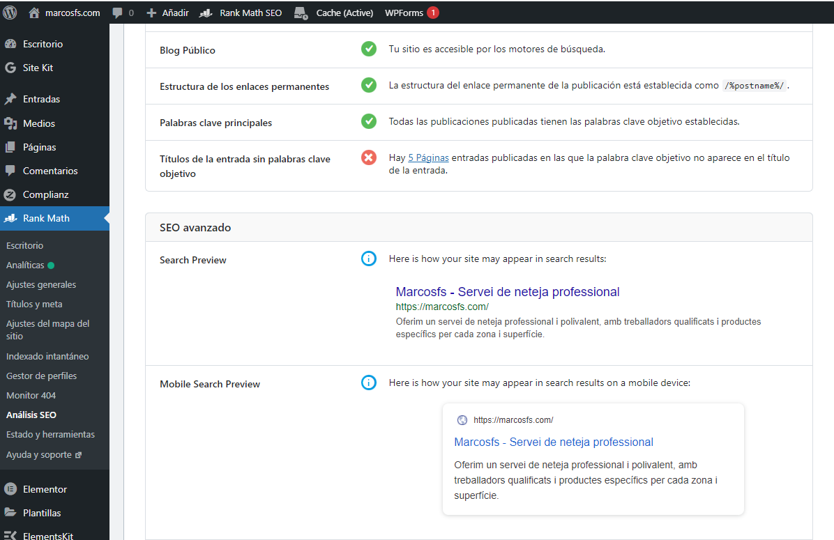Screen dimensions: 834x540
Task: Click the ElementsKit icon in sidebar
Action: [10, 535]
